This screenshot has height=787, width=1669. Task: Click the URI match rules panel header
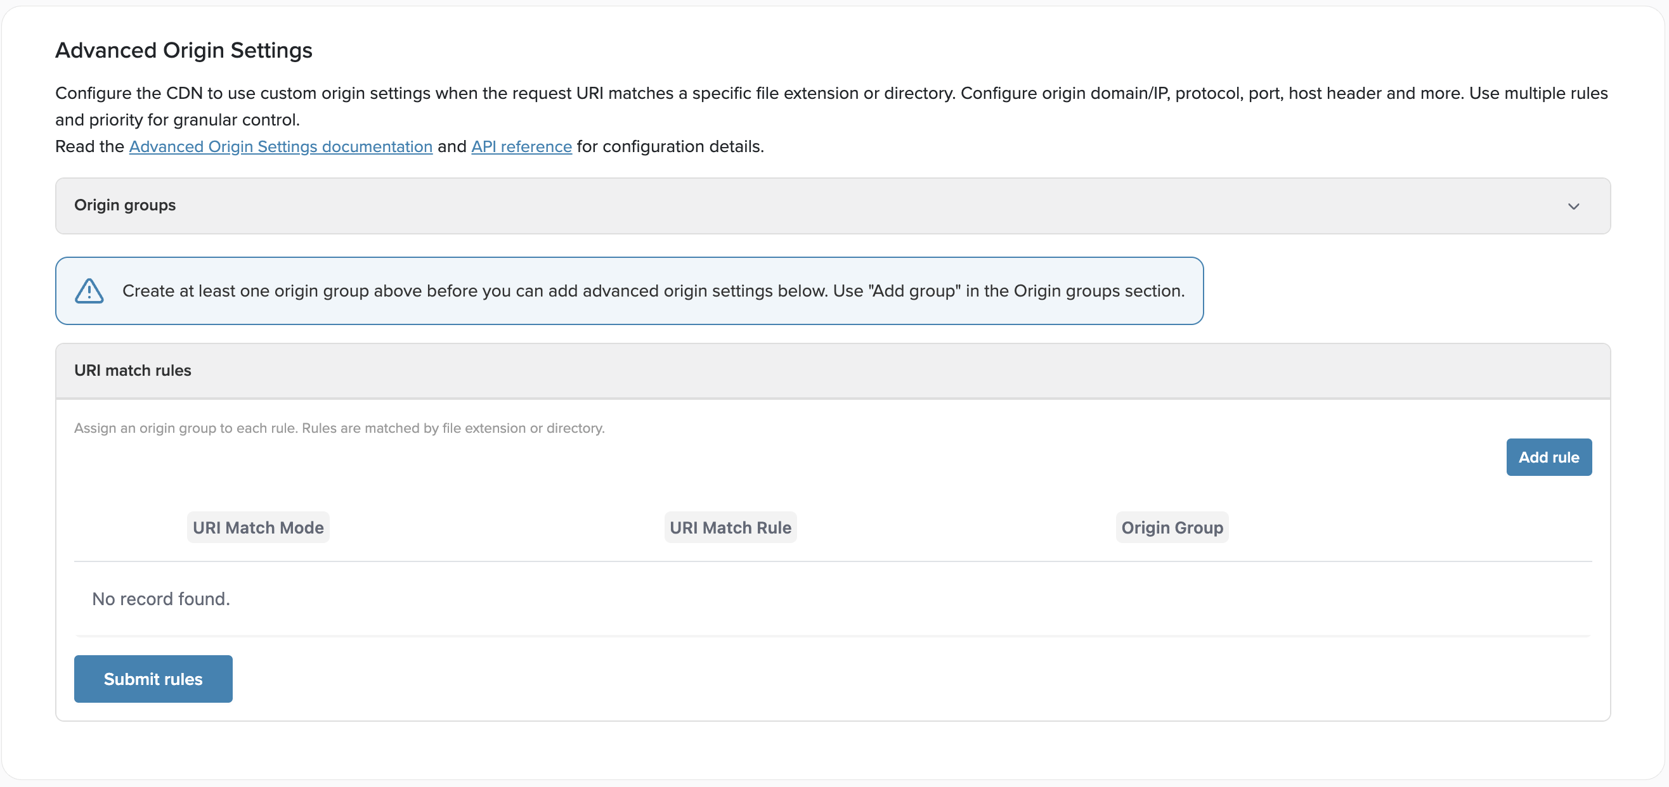[x=132, y=370]
